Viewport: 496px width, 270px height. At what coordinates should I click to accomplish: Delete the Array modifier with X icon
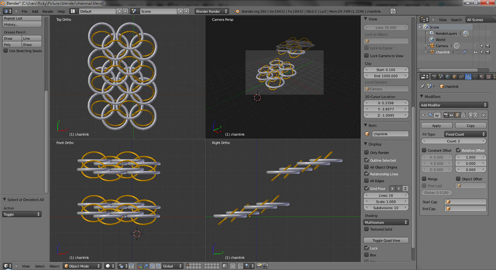[483, 115]
